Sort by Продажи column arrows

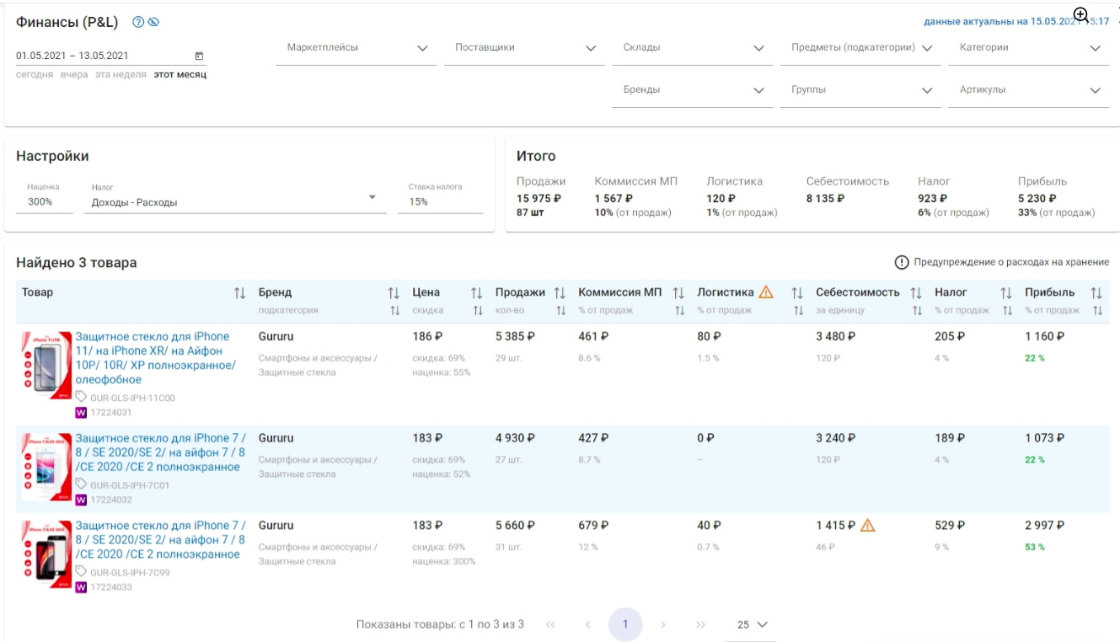tap(560, 292)
